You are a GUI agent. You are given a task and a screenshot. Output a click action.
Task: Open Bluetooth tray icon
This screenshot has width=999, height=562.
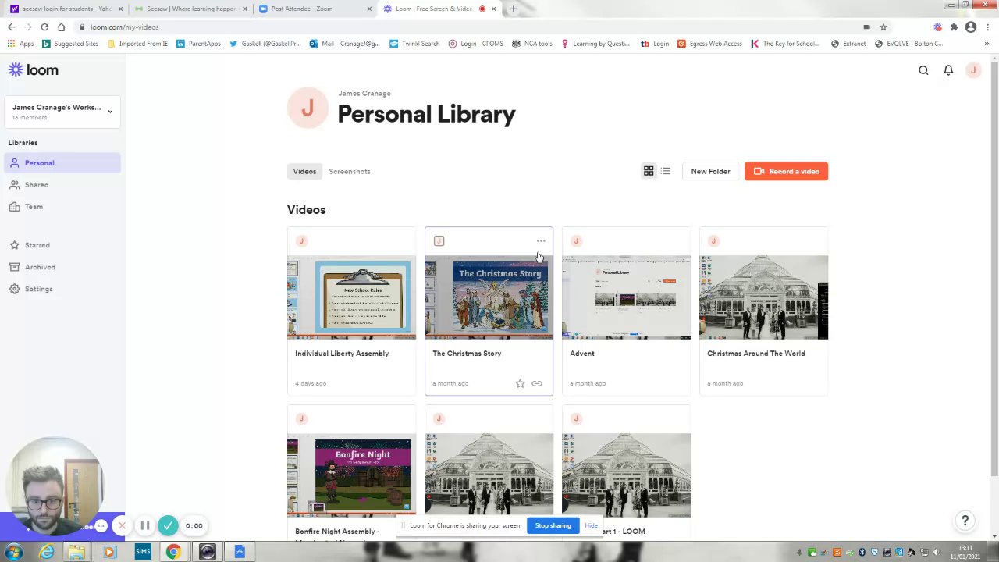click(x=862, y=553)
